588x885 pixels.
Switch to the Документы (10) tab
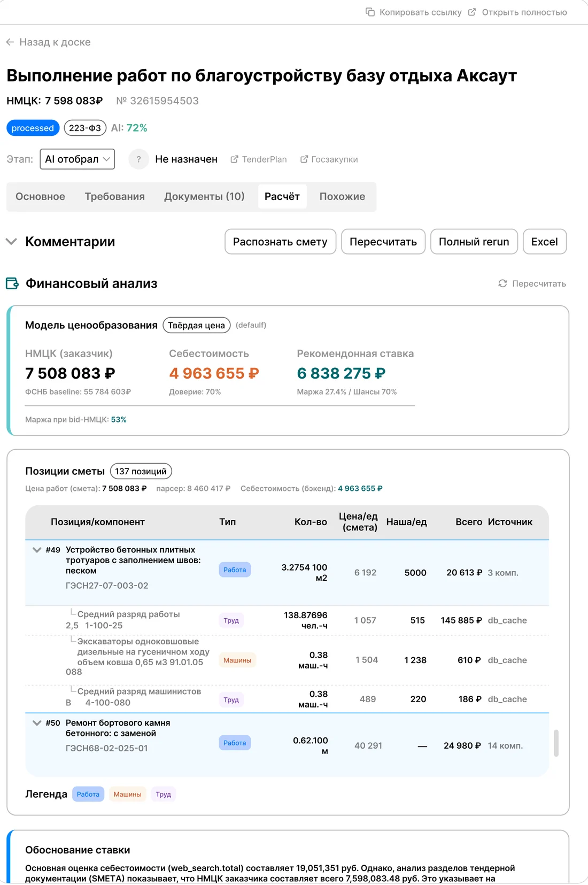pyautogui.click(x=204, y=197)
